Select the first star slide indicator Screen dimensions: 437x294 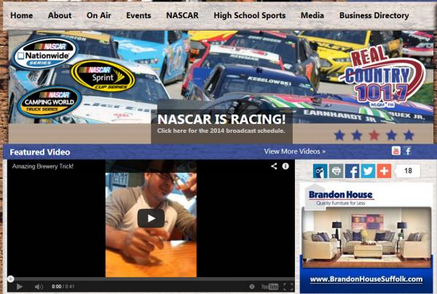[x=339, y=135]
